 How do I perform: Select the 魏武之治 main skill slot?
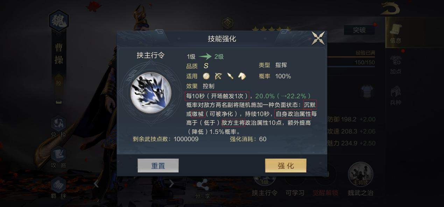click(360, 179)
